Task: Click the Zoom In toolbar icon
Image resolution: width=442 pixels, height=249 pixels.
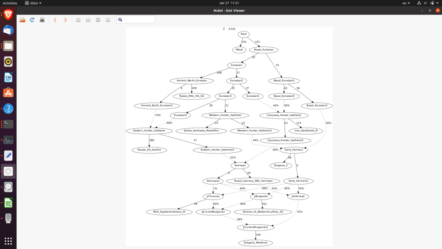Action: [78, 19]
